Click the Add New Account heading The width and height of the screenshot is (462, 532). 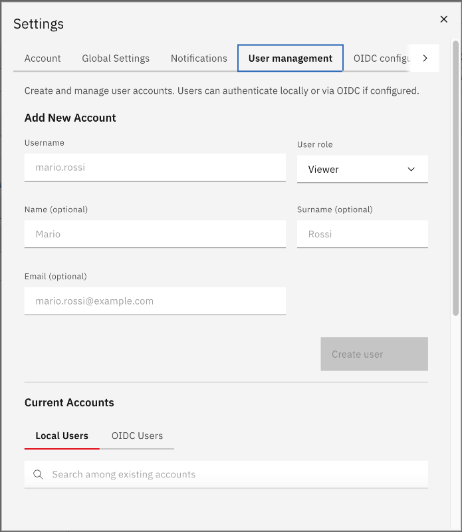(x=70, y=118)
